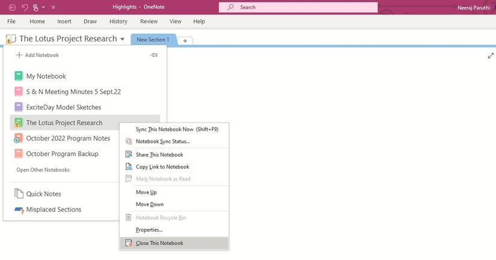The width and height of the screenshot is (496, 260).
Task: Click Add Notebook
Action: (37, 55)
